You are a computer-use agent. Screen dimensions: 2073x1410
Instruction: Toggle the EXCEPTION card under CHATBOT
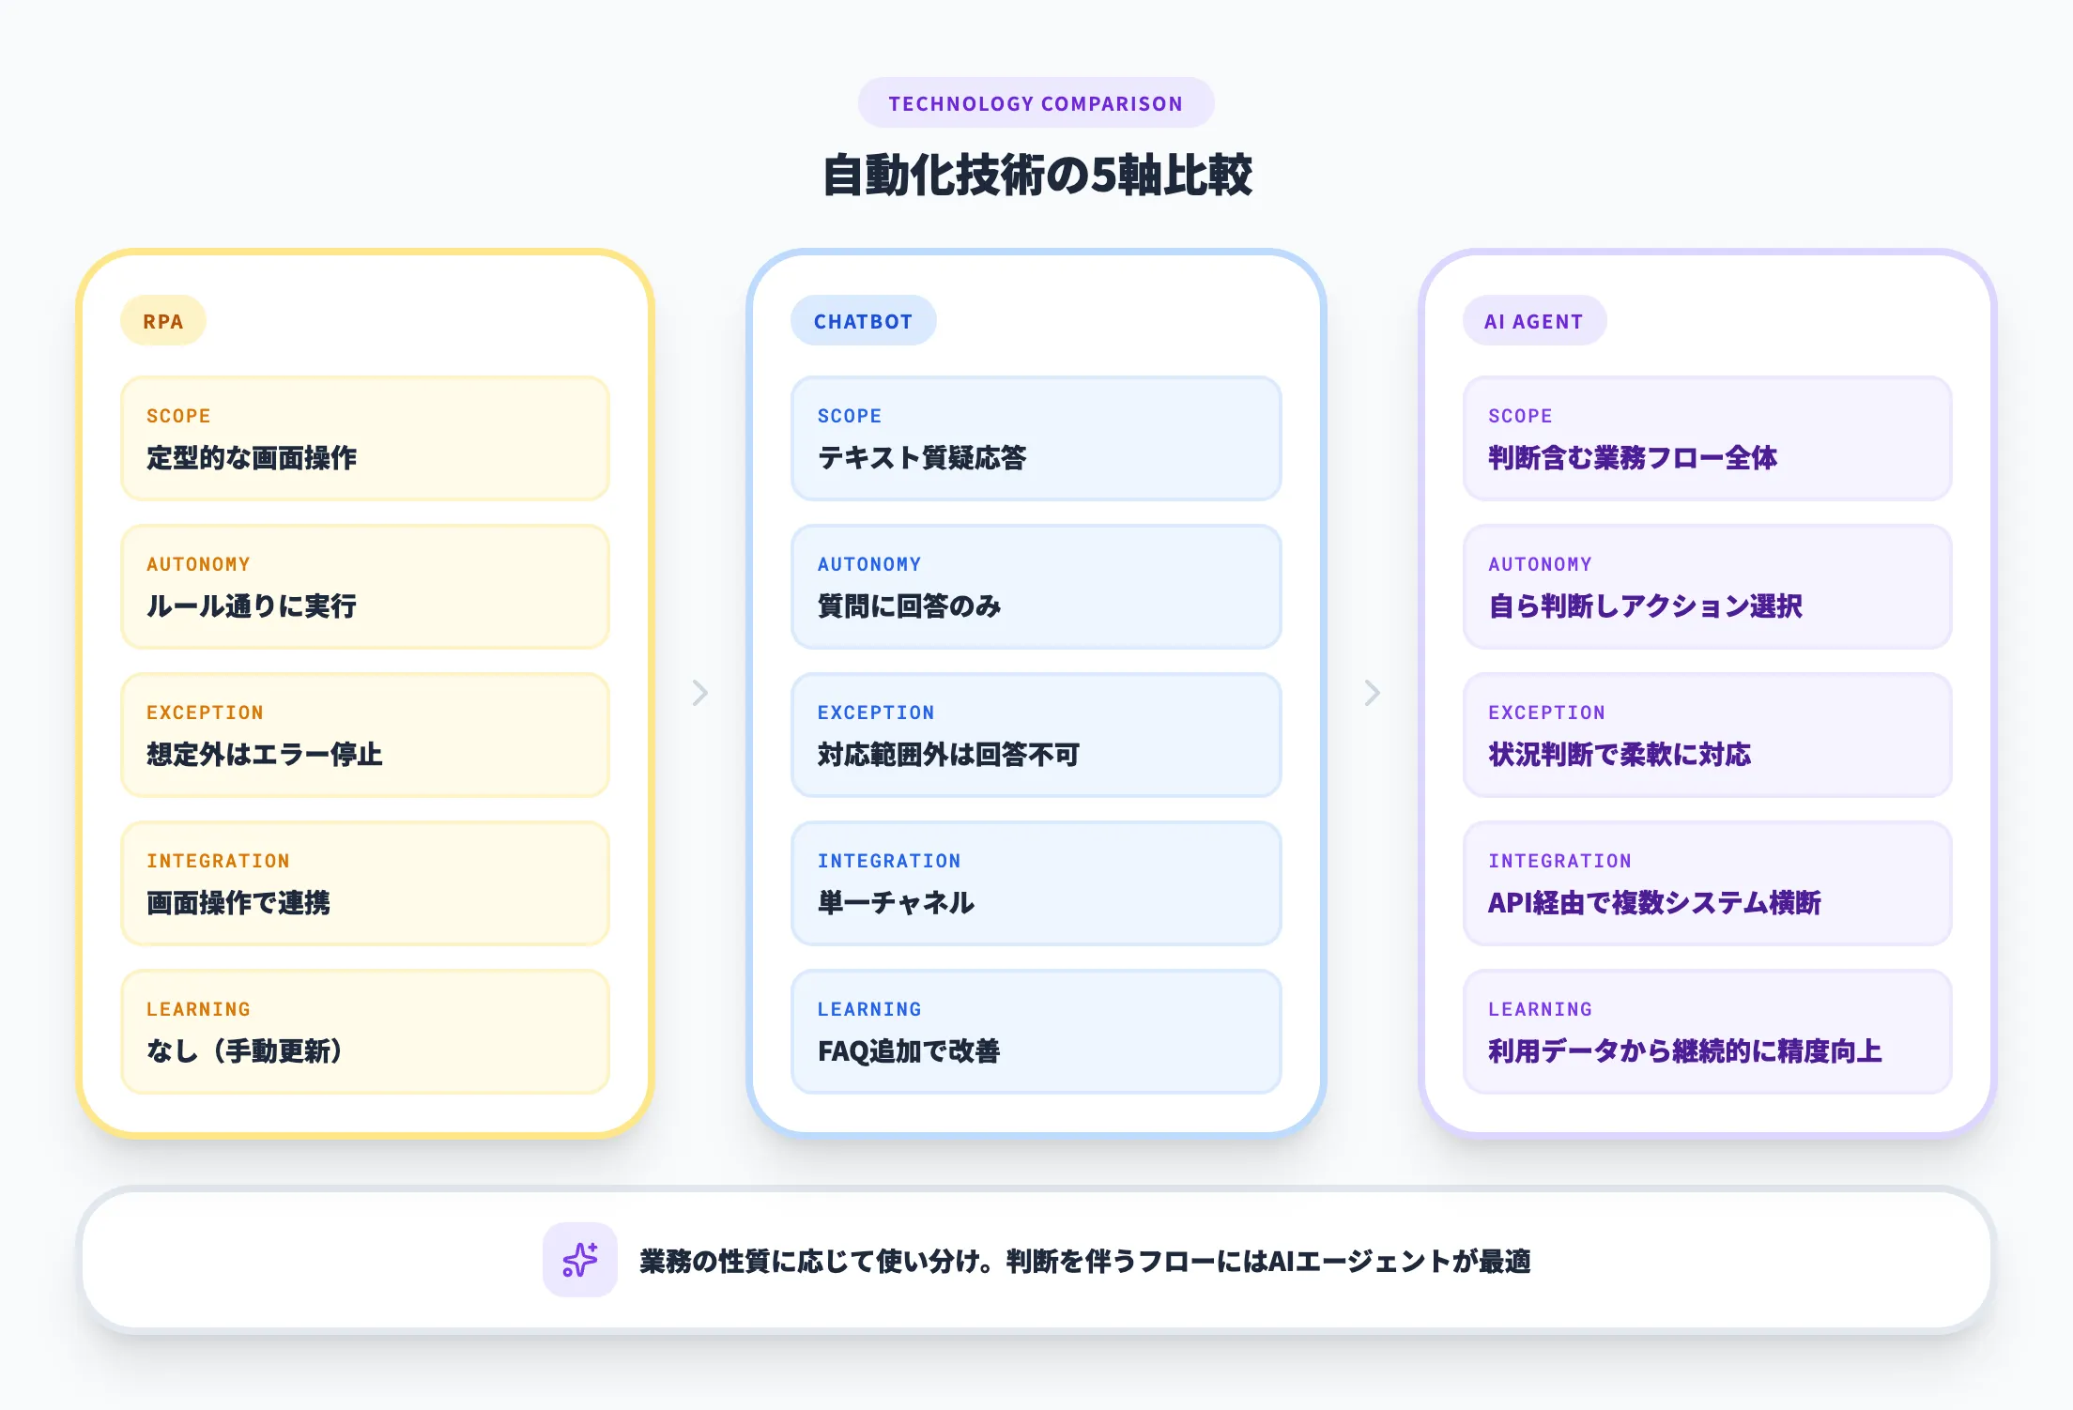pyautogui.click(x=1036, y=736)
